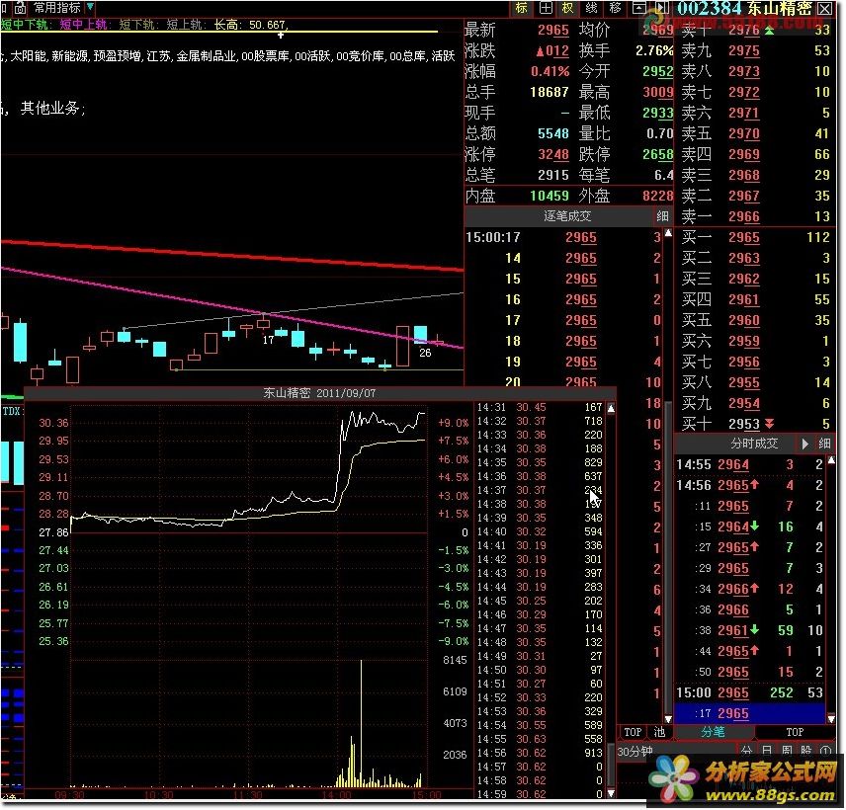
Task: Open the 池 tab
Action: (x=659, y=732)
